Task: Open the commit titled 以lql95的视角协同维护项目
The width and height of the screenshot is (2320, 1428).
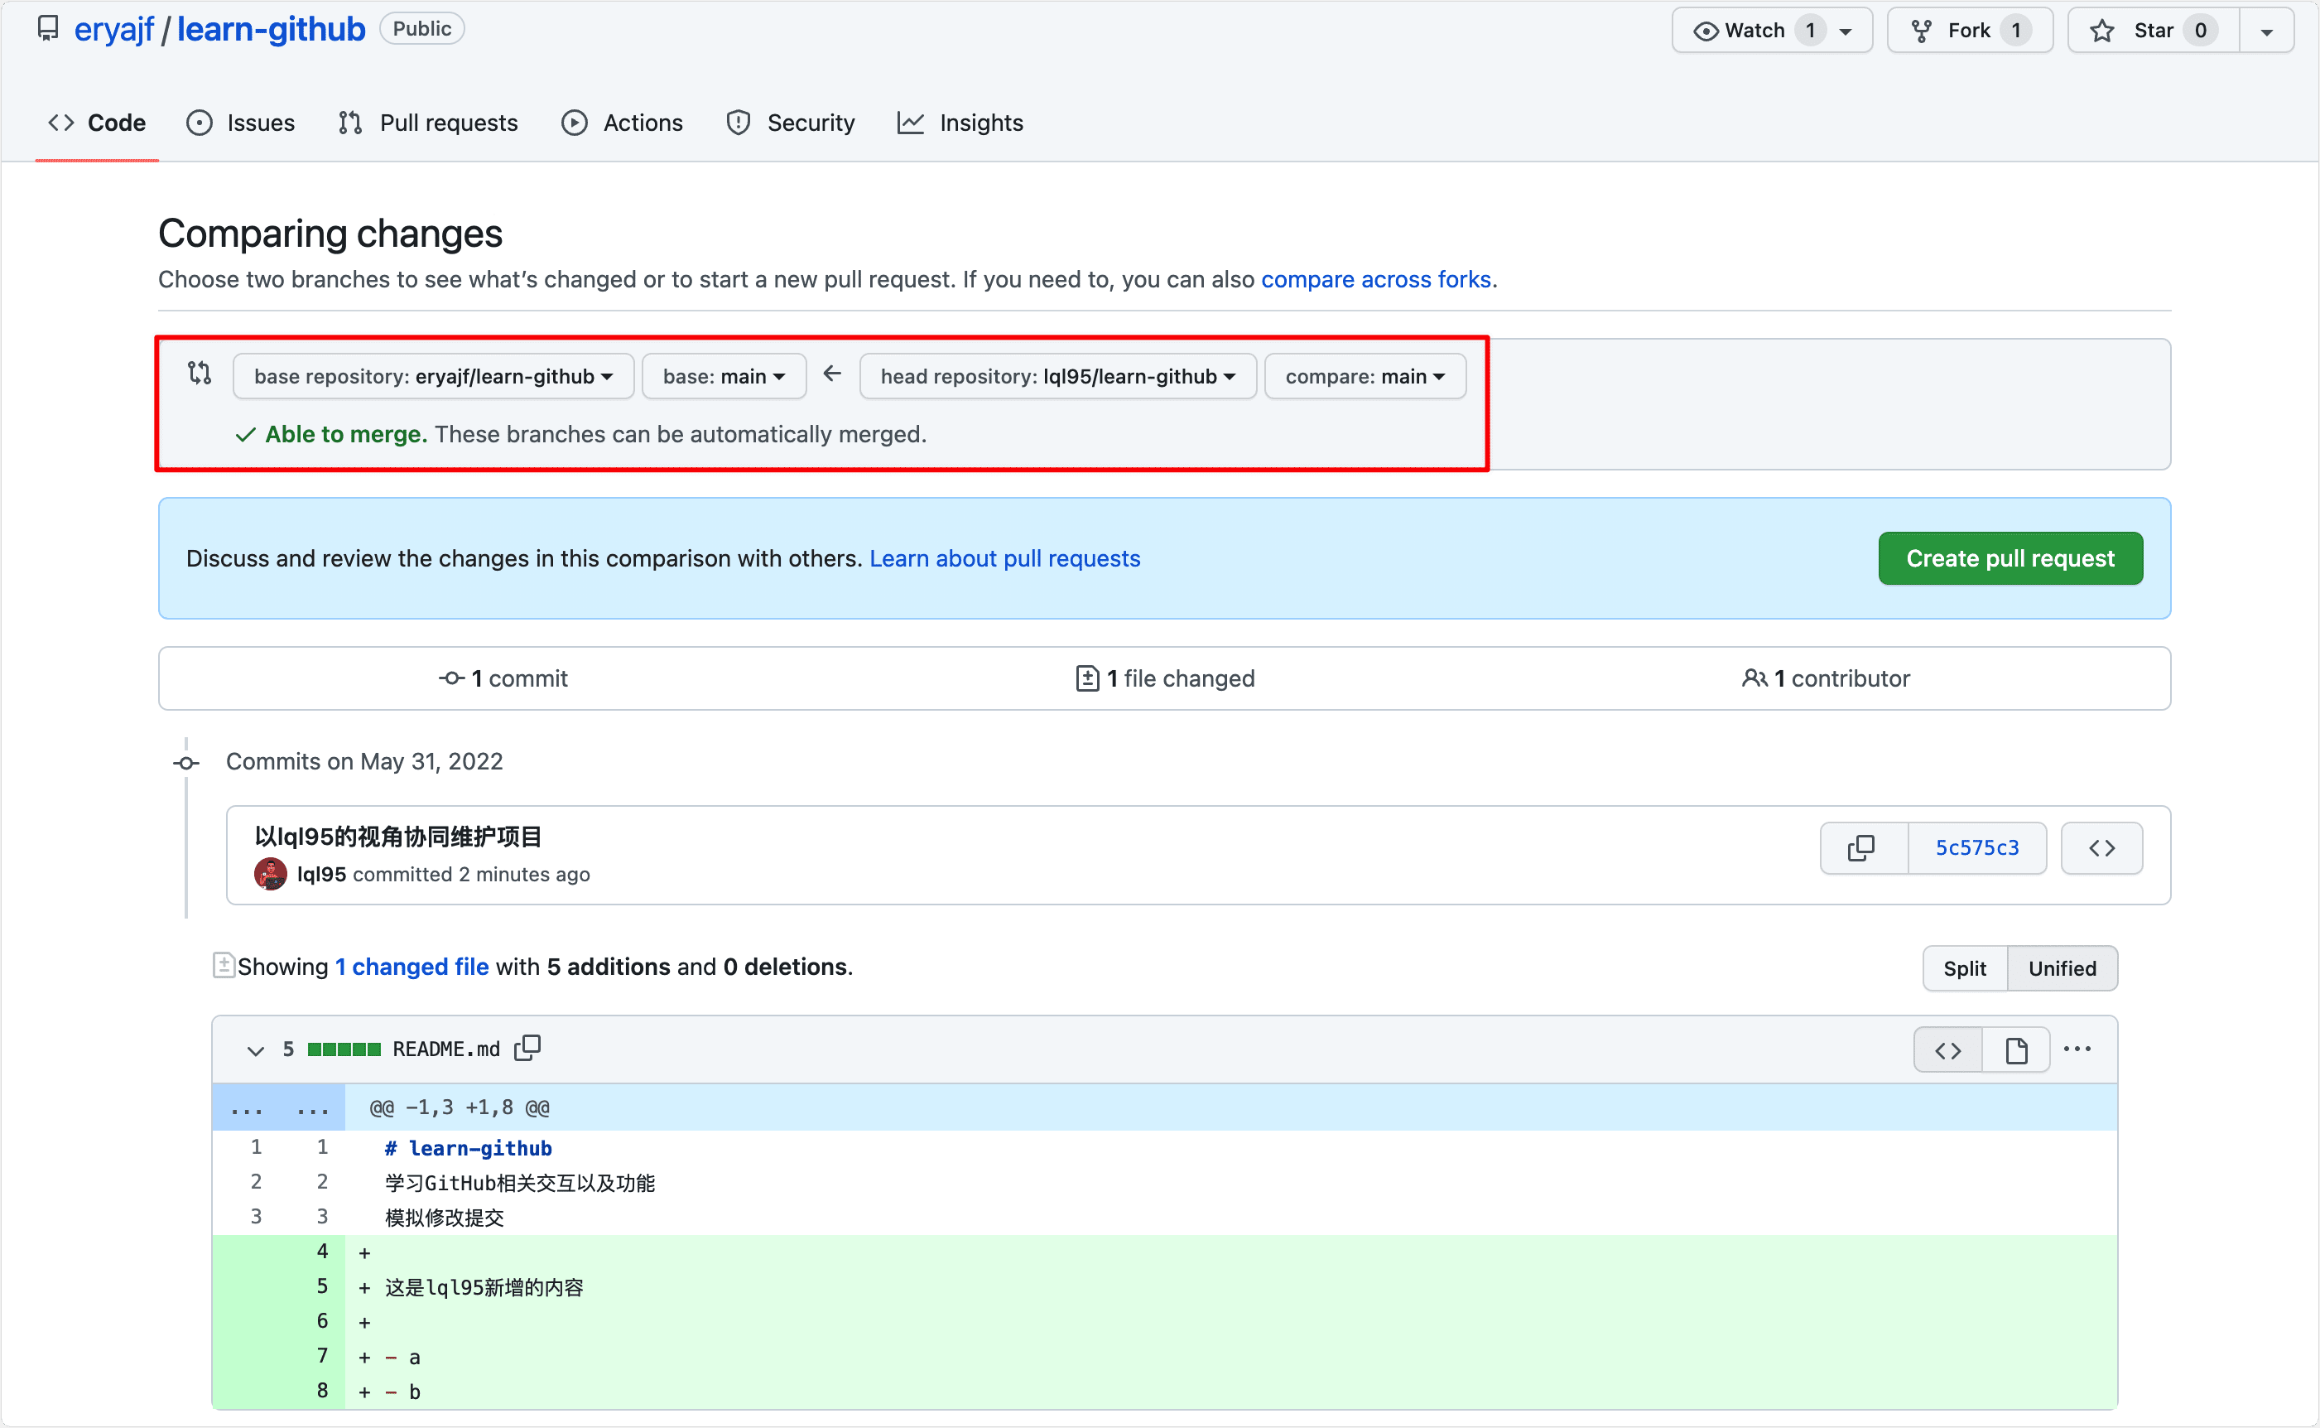Action: coord(398,836)
